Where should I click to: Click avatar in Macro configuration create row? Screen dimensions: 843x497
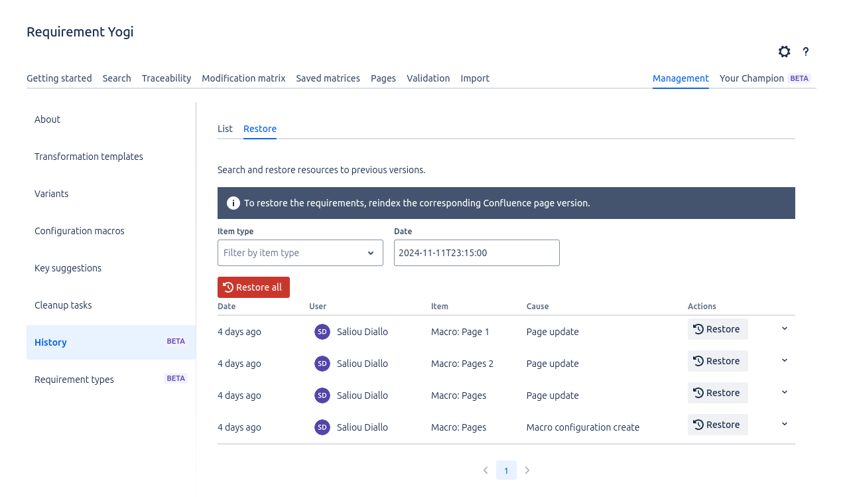click(x=322, y=427)
